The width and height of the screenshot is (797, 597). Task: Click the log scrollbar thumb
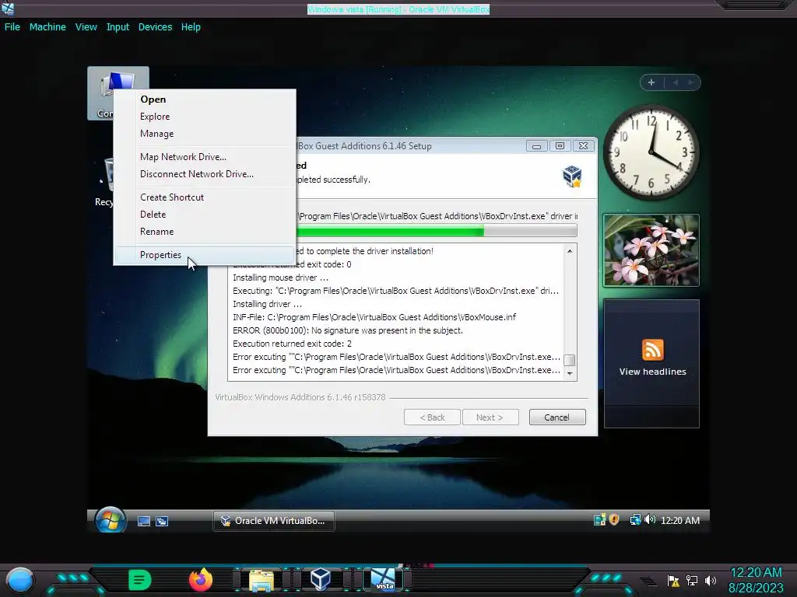(570, 360)
